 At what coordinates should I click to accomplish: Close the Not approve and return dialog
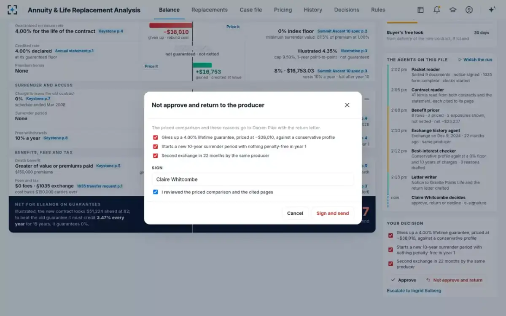347,105
